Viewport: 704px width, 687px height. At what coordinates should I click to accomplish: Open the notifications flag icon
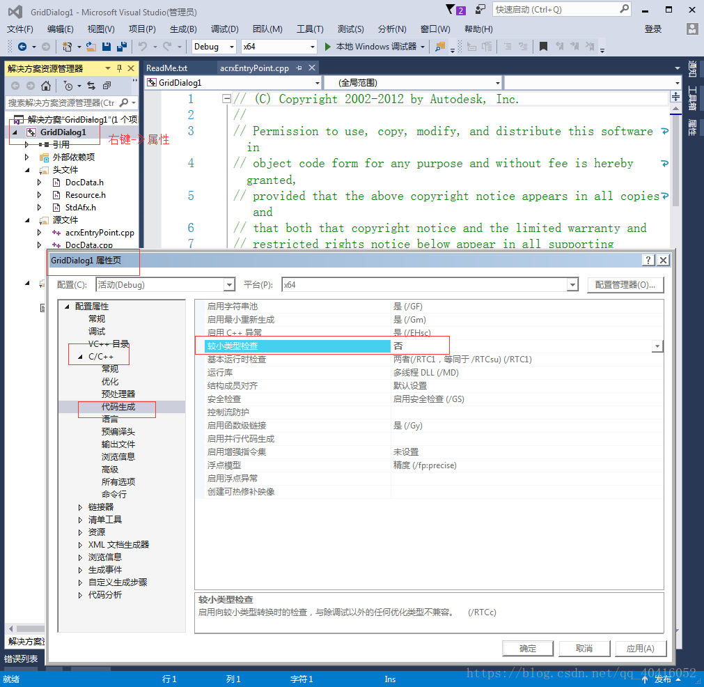tap(451, 10)
